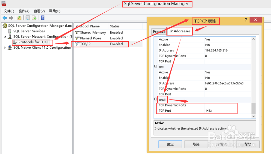
Task: Click the 取消 button
Action: tap(196, 144)
